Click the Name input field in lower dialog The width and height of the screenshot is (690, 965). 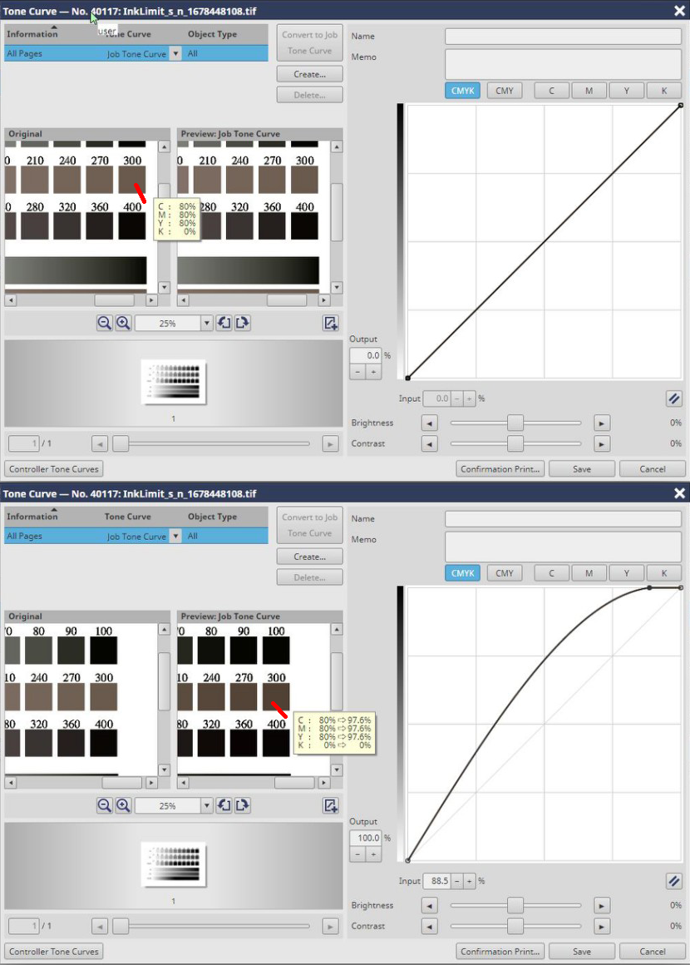click(563, 519)
